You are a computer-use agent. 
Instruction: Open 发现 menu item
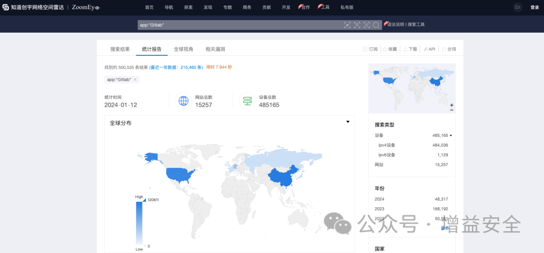(x=208, y=7)
